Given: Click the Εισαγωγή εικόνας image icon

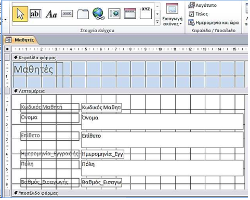Looking at the screenshot, I should tap(172, 8).
